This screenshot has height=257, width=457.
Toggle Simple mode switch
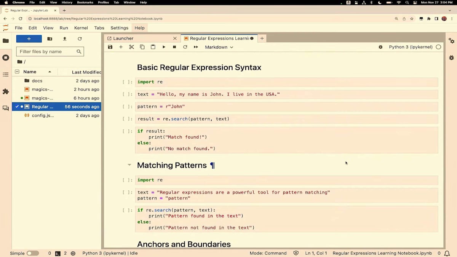click(32, 253)
